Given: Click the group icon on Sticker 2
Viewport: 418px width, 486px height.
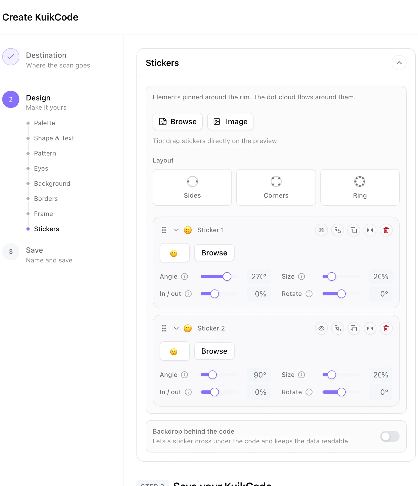Looking at the screenshot, I should pyautogui.click(x=338, y=328).
